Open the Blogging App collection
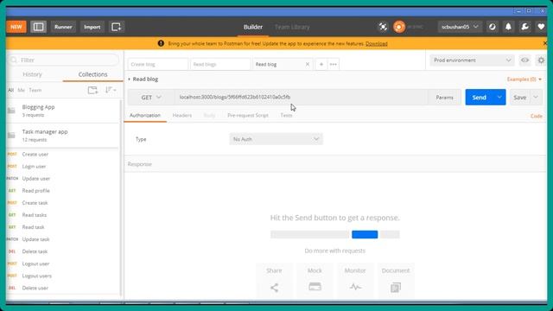This screenshot has height=311, width=553. (63, 111)
